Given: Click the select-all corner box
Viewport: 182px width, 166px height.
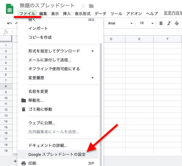Looking at the screenshot, I should click(x=6, y=39).
